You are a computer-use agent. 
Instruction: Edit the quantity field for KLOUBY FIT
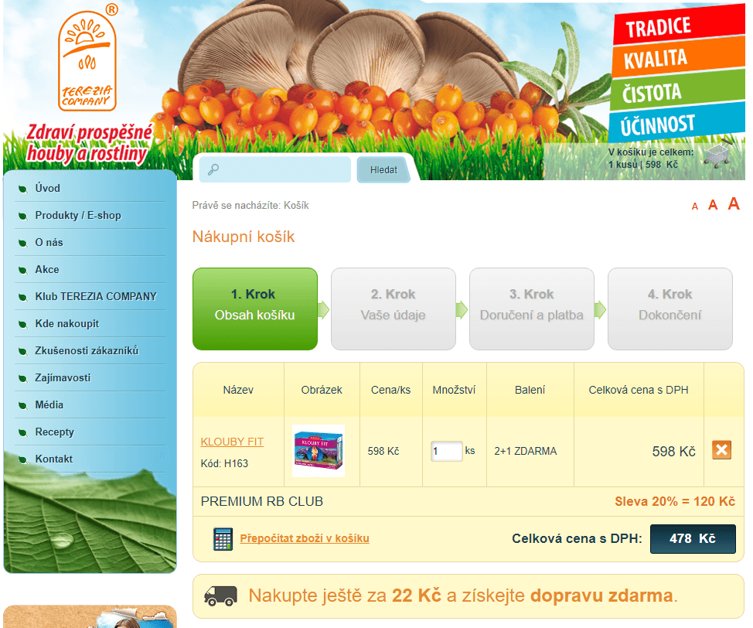pyautogui.click(x=446, y=451)
